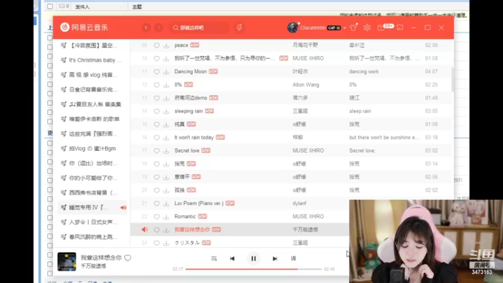Open playlist 睡觉专用 IV
The height and width of the screenshot is (283, 503).
(92, 208)
